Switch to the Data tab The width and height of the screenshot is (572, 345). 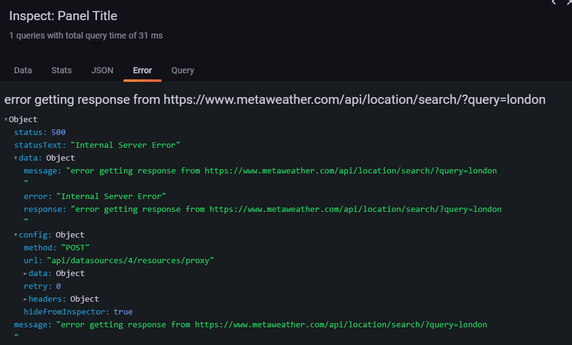click(x=23, y=70)
